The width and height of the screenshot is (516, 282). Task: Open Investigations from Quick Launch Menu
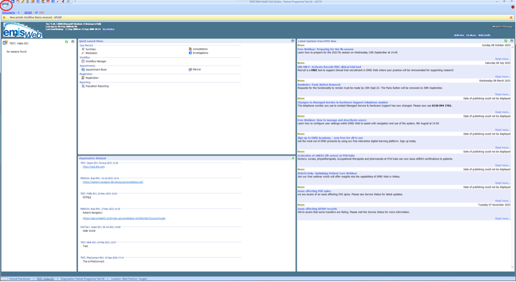200,53
